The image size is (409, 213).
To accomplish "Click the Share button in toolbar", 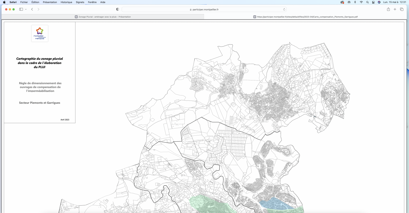I will point(388,9).
